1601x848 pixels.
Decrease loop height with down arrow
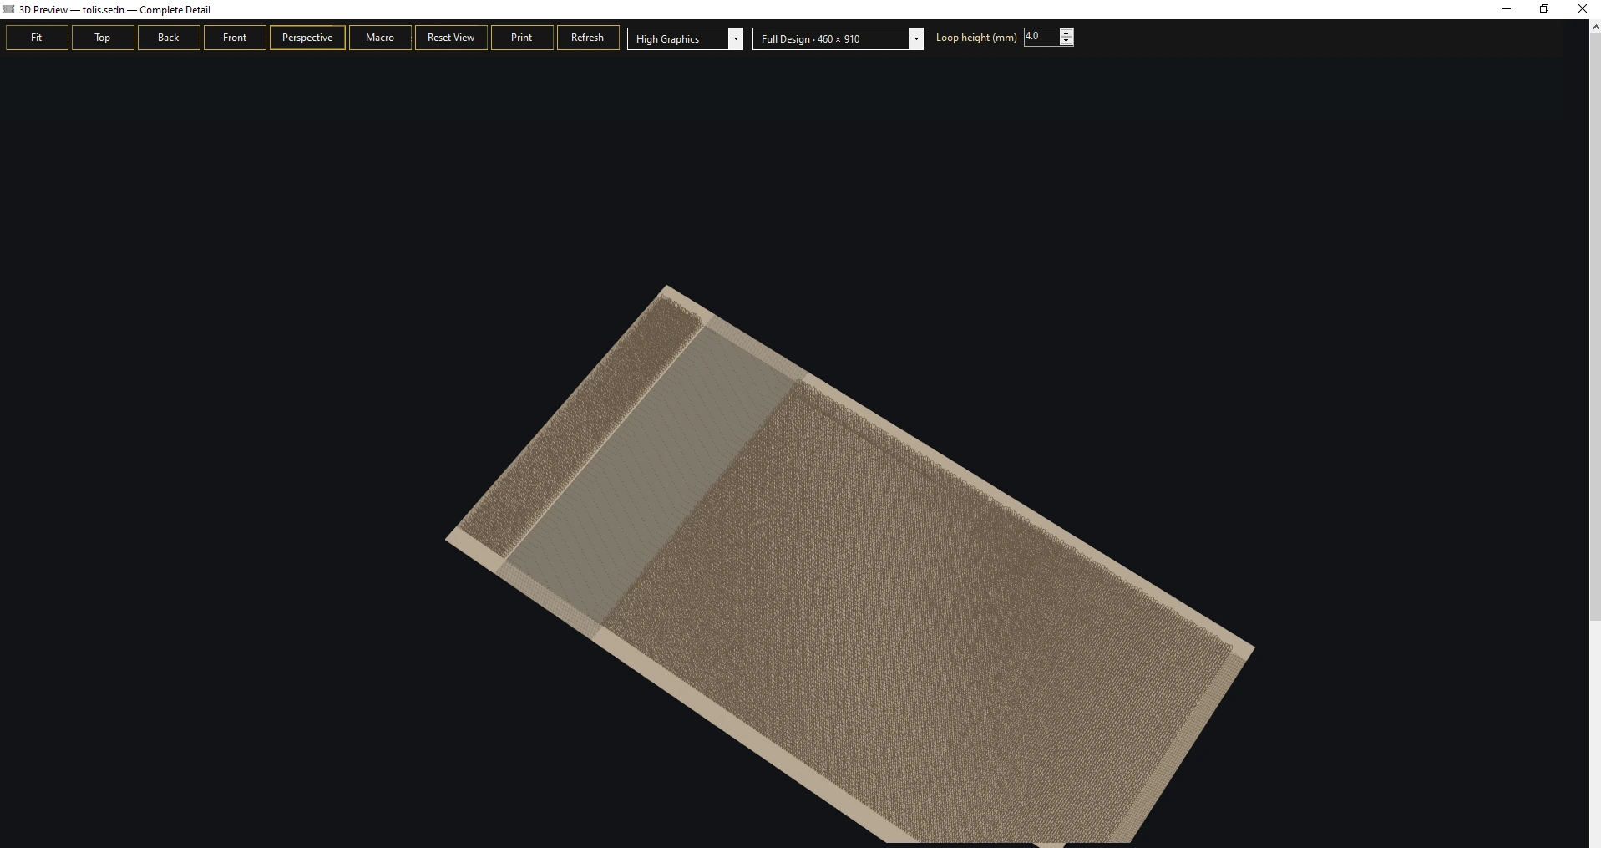pos(1066,41)
